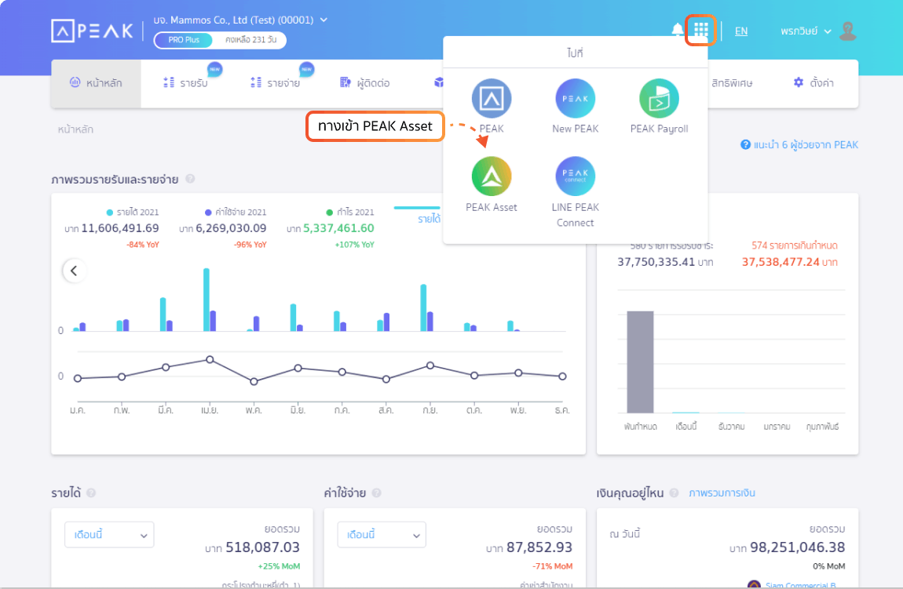Expand user menu พรทวิษย์
This screenshot has width=903, height=589.
pyautogui.click(x=806, y=31)
